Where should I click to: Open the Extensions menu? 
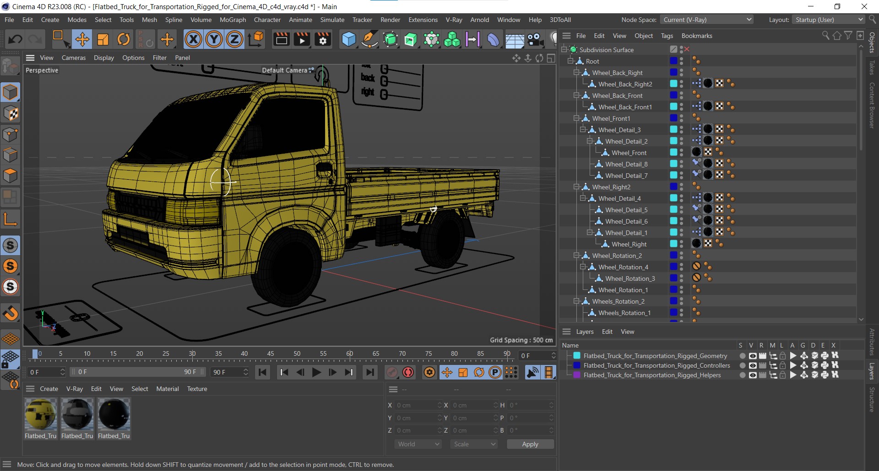click(423, 20)
